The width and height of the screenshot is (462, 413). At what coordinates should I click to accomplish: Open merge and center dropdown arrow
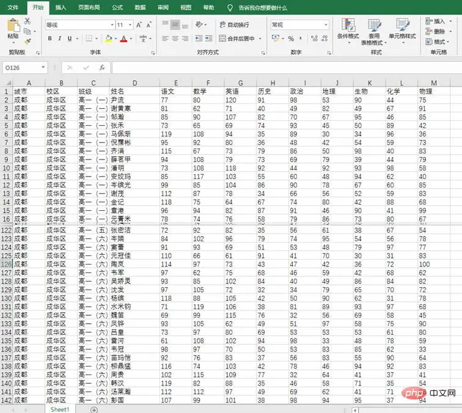(x=260, y=38)
